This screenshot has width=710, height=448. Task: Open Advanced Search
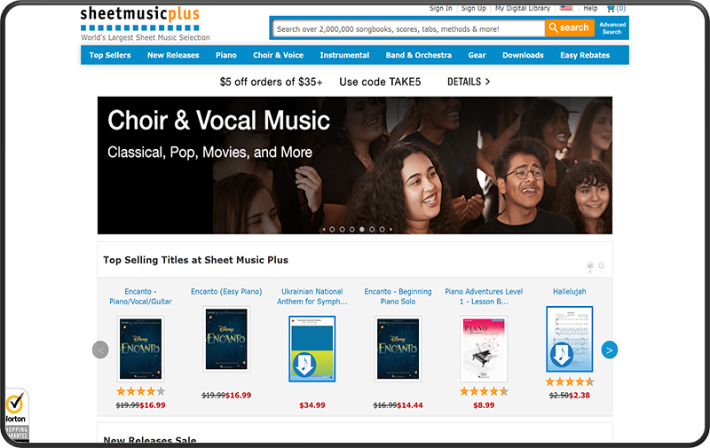612,28
